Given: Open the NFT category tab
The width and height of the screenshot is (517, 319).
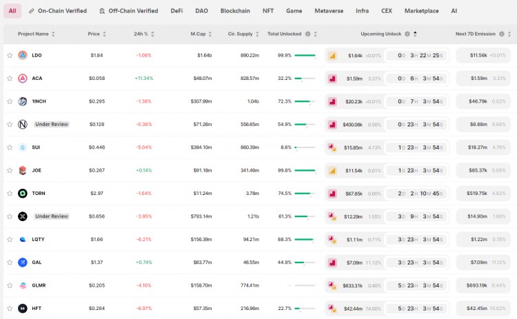Looking at the screenshot, I should pos(268,11).
